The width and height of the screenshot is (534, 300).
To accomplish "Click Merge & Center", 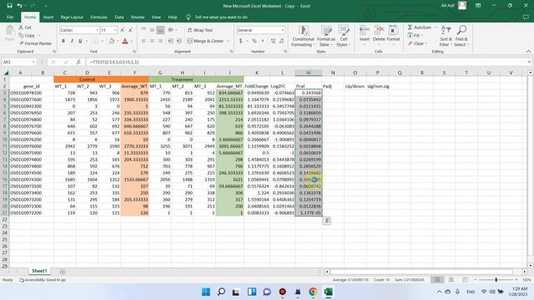I will pos(205,41).
